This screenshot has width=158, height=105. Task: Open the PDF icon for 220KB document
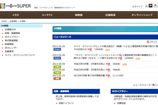[120, 58]
